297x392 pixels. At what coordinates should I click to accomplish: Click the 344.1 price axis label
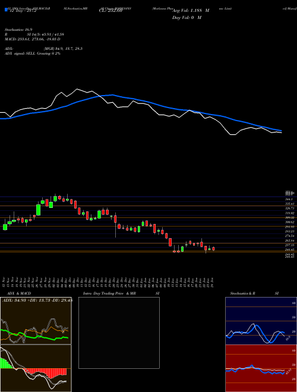tap(289, 199)
